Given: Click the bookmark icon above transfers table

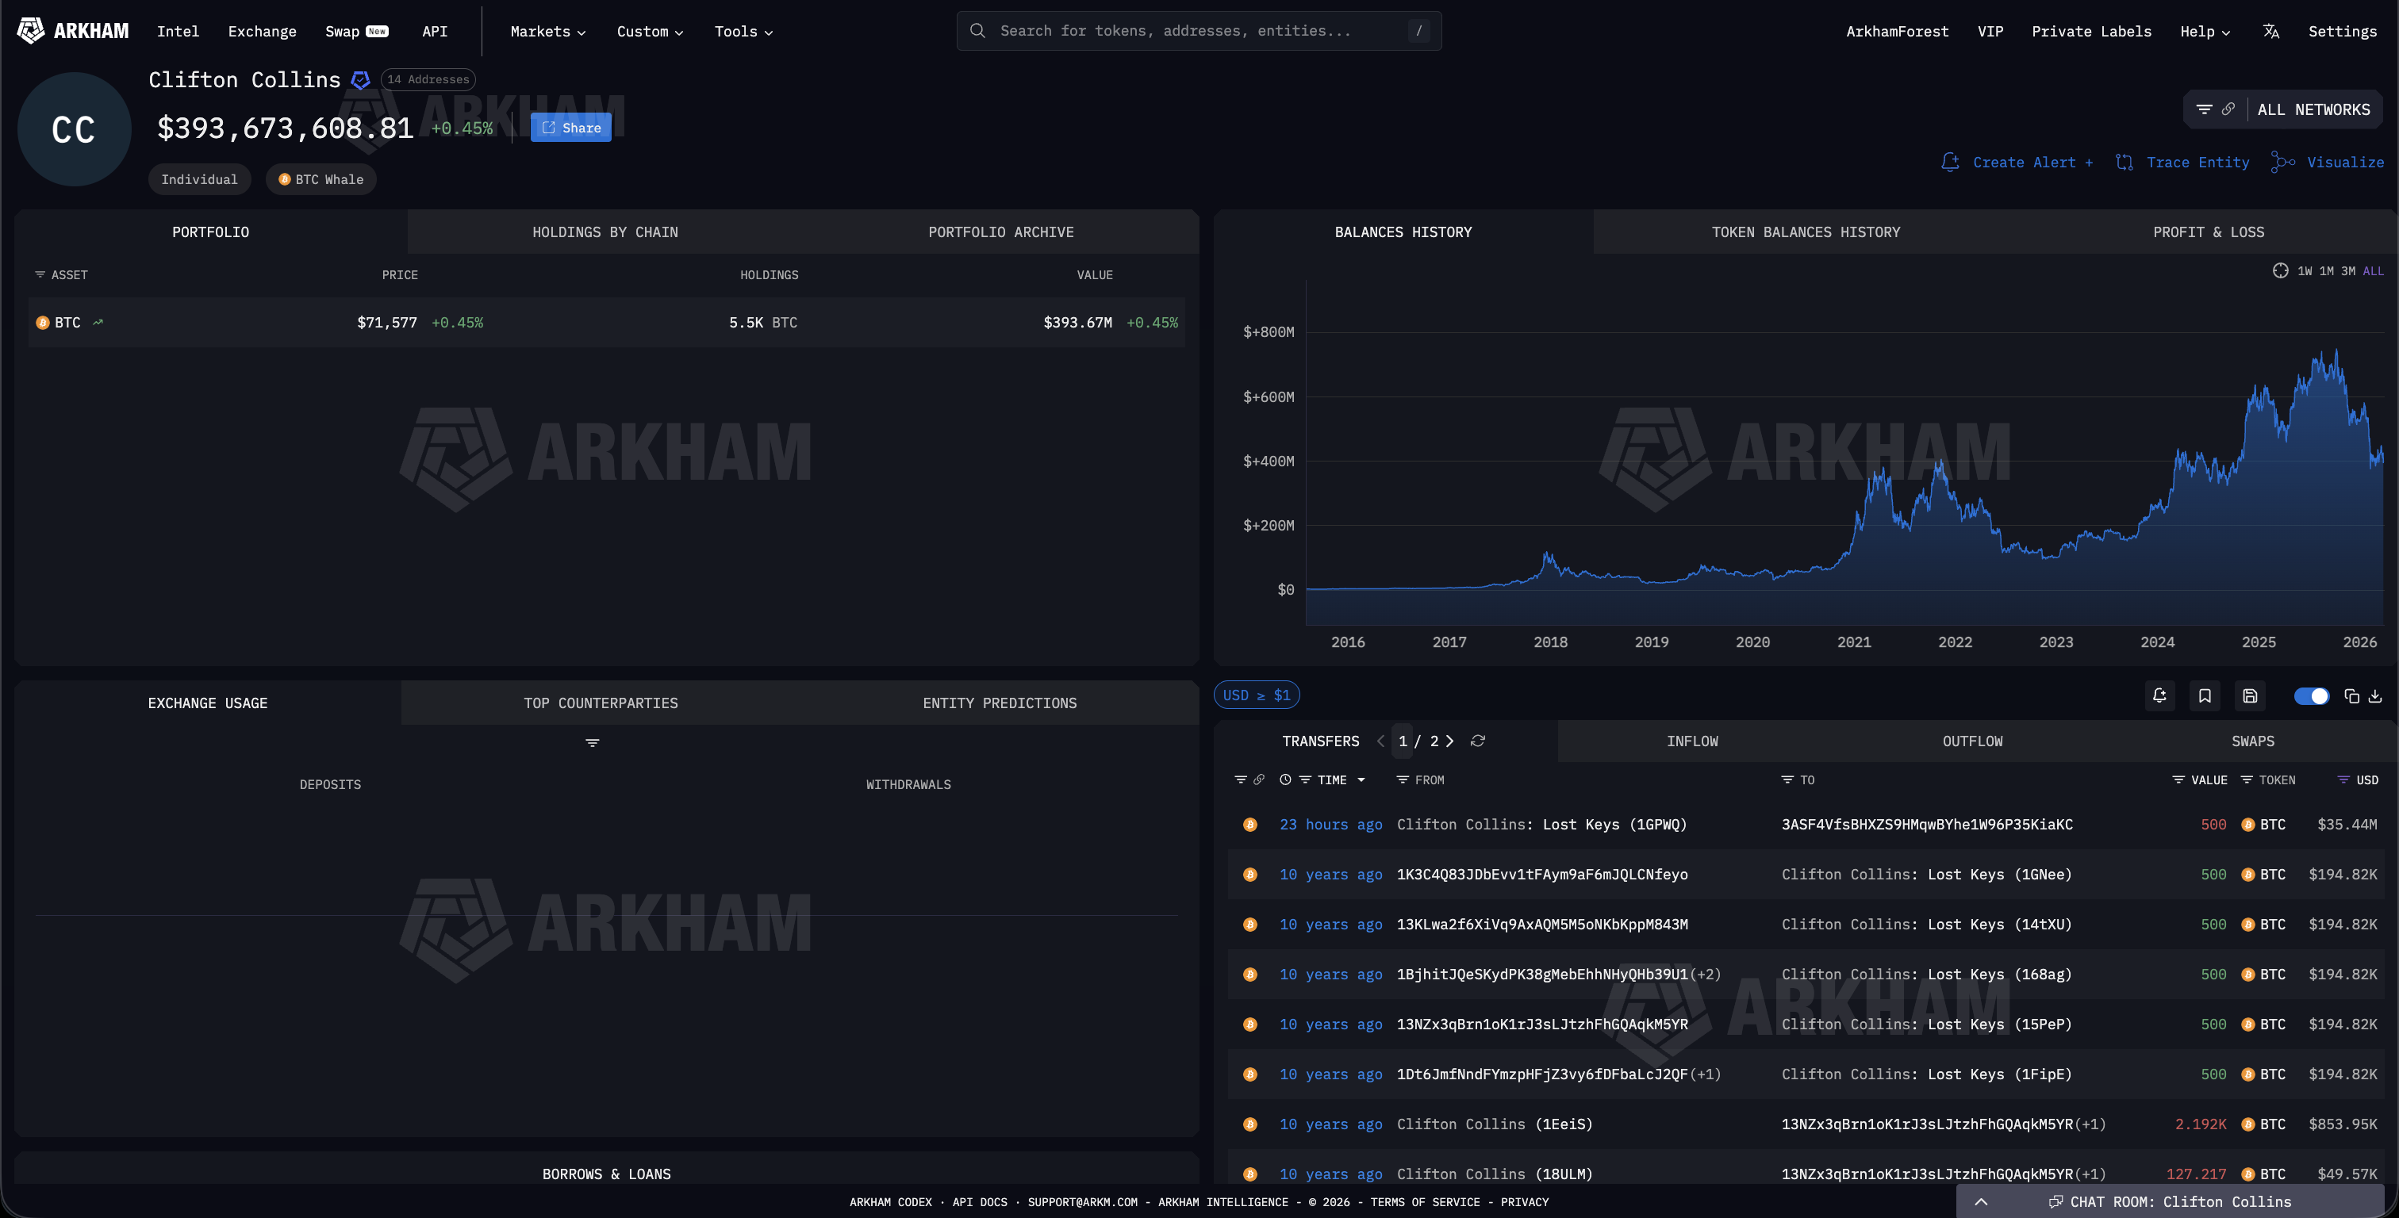Looking at the screenshot, I should click(x=2205, y=695).
